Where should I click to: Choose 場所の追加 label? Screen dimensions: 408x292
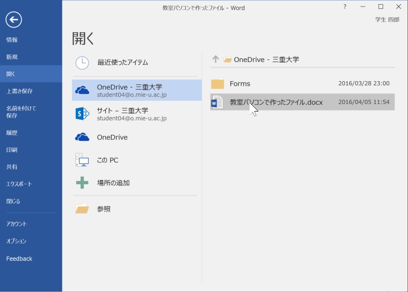click(114, 183)
